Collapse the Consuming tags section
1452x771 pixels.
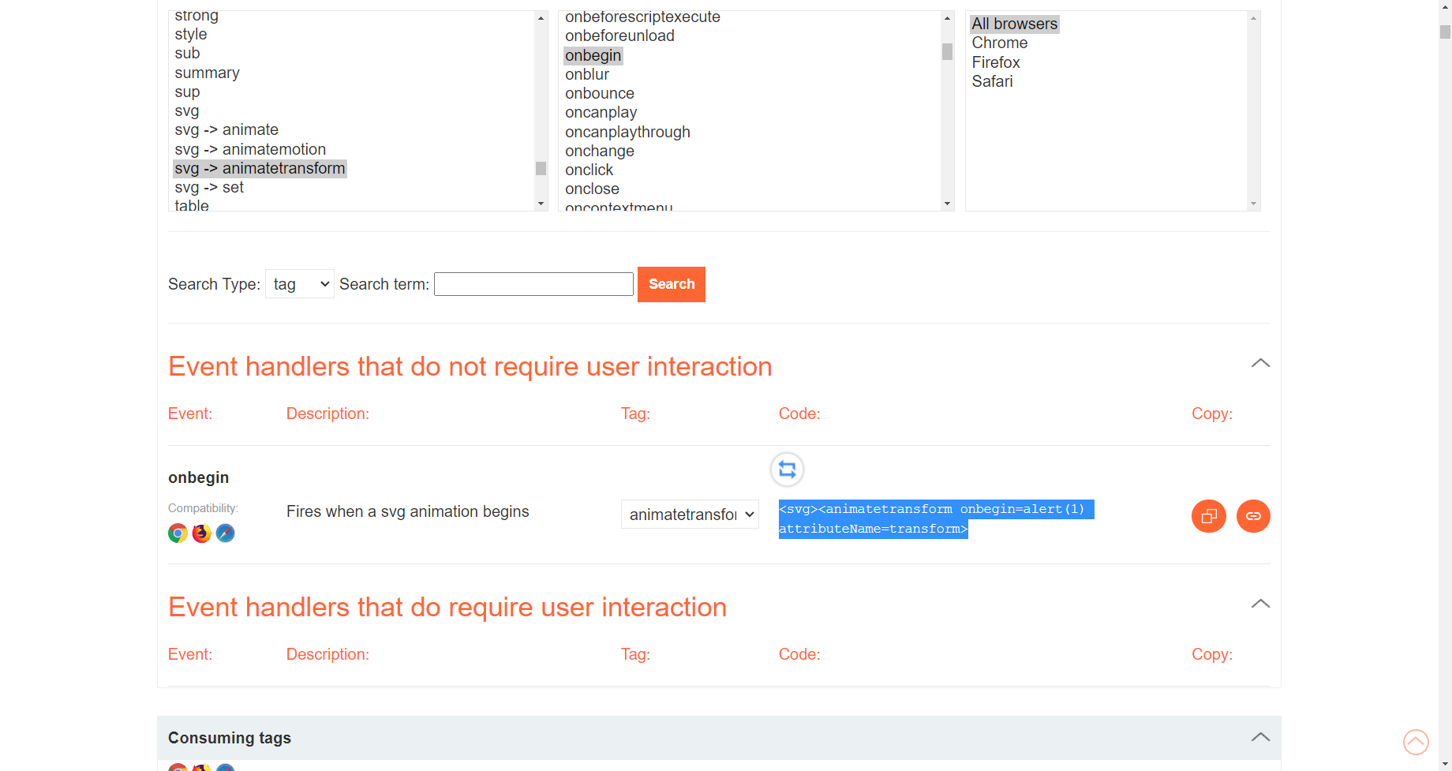[x=1260, y=737]
